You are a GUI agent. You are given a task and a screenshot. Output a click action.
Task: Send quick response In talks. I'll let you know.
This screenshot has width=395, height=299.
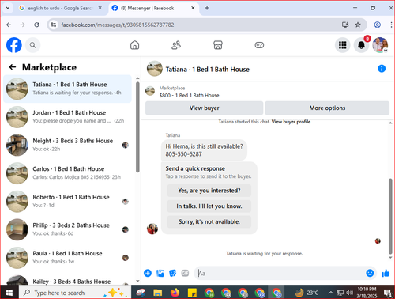point(209,206)
